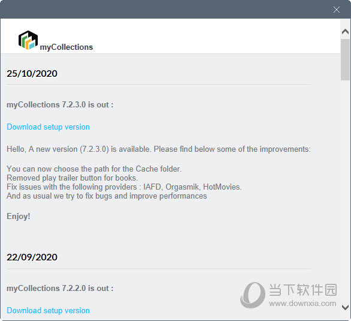351x321 pixels.
Task: Select the 25/10/2020 date heading
Action: click(32, 74)
